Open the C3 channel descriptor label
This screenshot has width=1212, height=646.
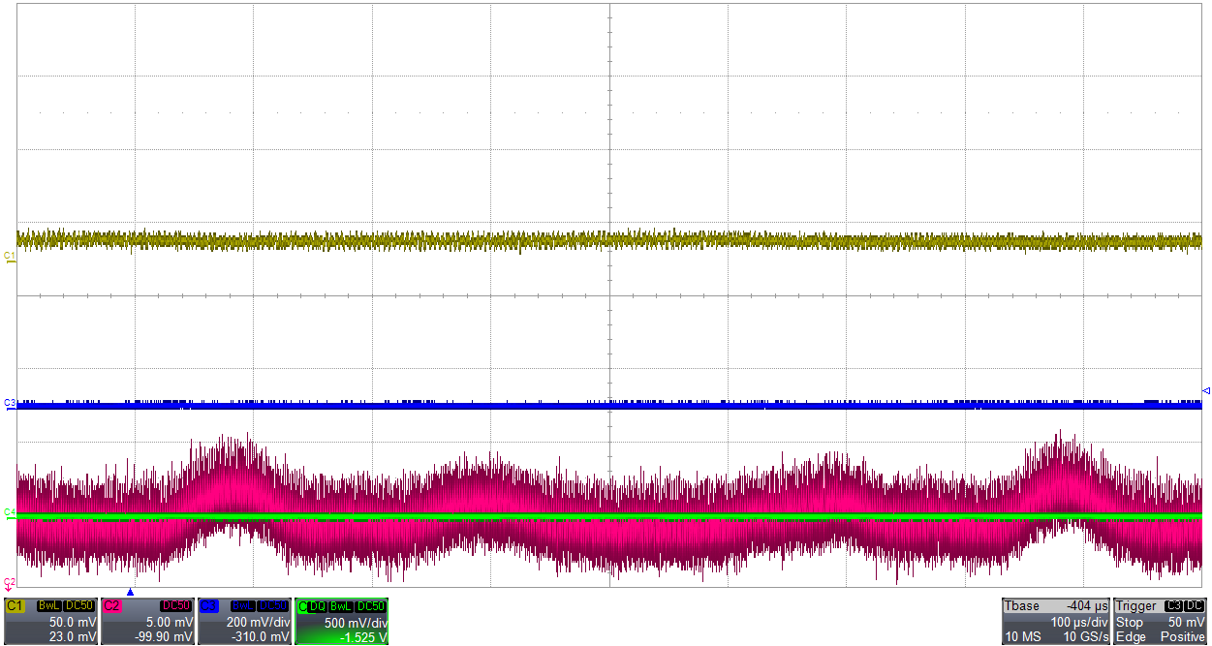click(208, 605)
